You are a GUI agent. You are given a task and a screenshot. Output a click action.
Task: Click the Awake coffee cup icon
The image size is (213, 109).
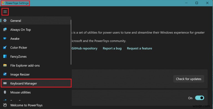pyautogui.click(x=5, y=39)
